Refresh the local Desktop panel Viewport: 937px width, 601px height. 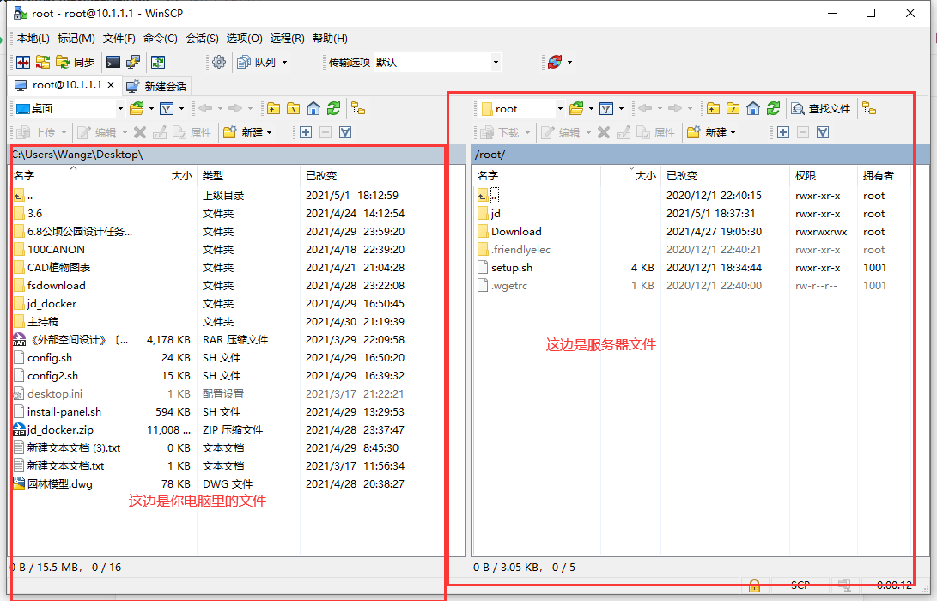pos(333,108)
